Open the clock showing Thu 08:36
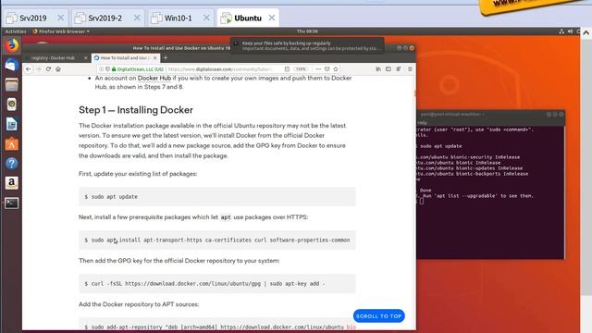This screenshot has height=333, width=592. [307, 31]
